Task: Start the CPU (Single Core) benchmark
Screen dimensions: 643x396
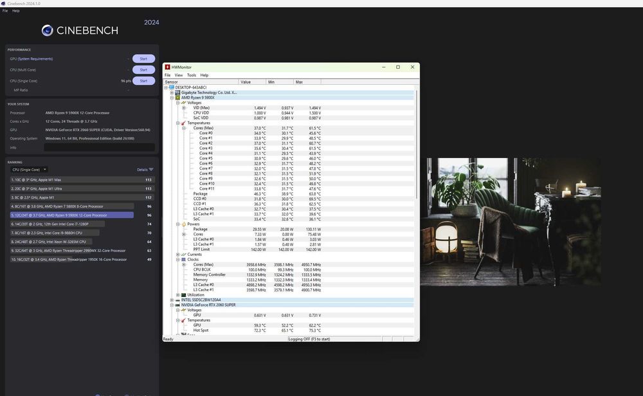Action: (143, 81)
